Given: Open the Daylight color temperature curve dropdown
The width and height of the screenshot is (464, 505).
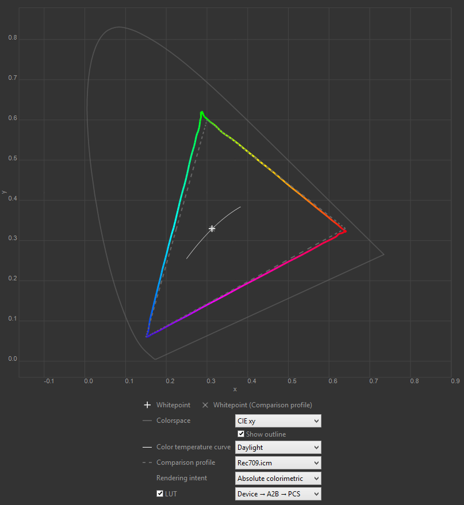Looking at the screenshot, I should pos(278,448).
